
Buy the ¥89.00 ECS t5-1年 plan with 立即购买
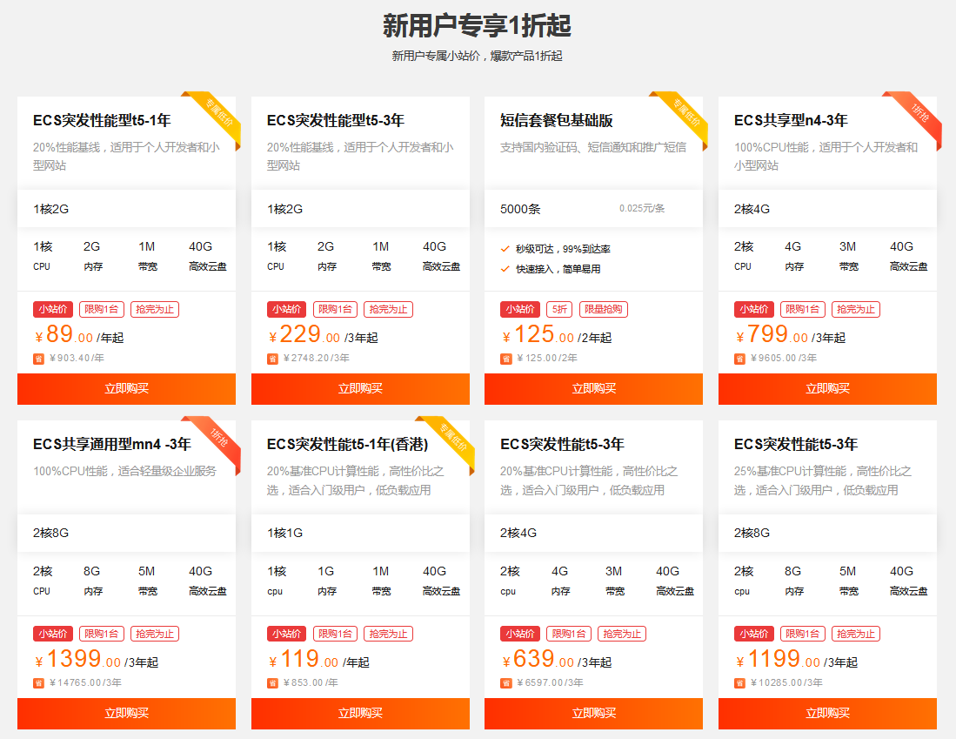tap(126, 389)
